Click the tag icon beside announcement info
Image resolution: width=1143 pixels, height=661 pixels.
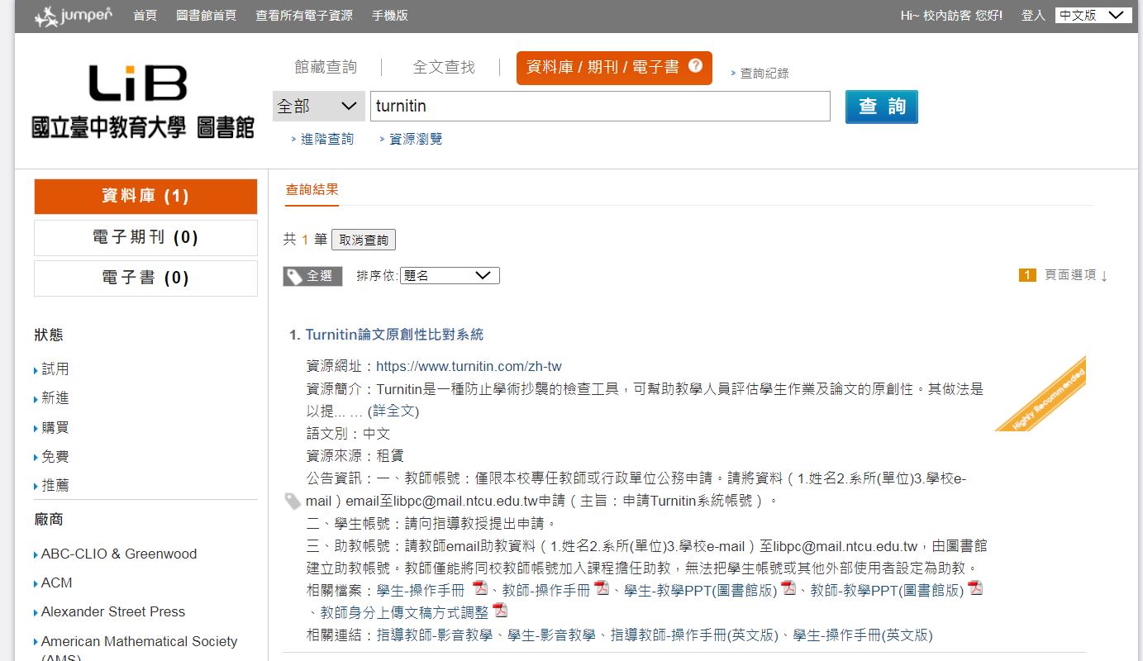[x=293, y=501]
